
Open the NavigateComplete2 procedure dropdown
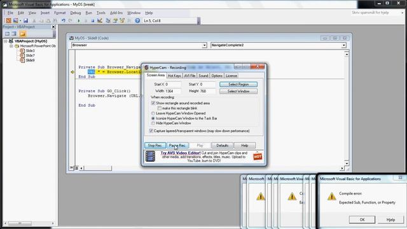343,45
